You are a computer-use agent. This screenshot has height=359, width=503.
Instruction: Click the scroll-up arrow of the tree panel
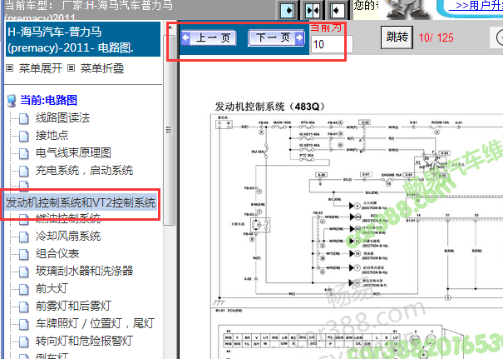(170, 27)
